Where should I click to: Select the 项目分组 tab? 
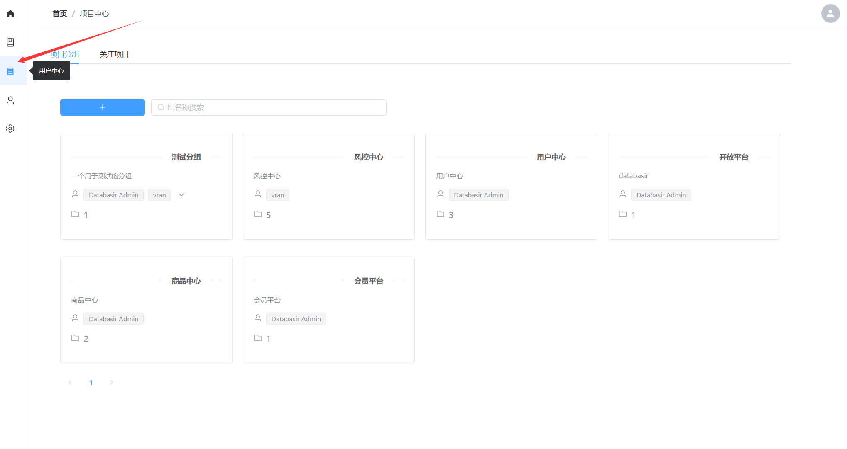click(x=65, y=54)
